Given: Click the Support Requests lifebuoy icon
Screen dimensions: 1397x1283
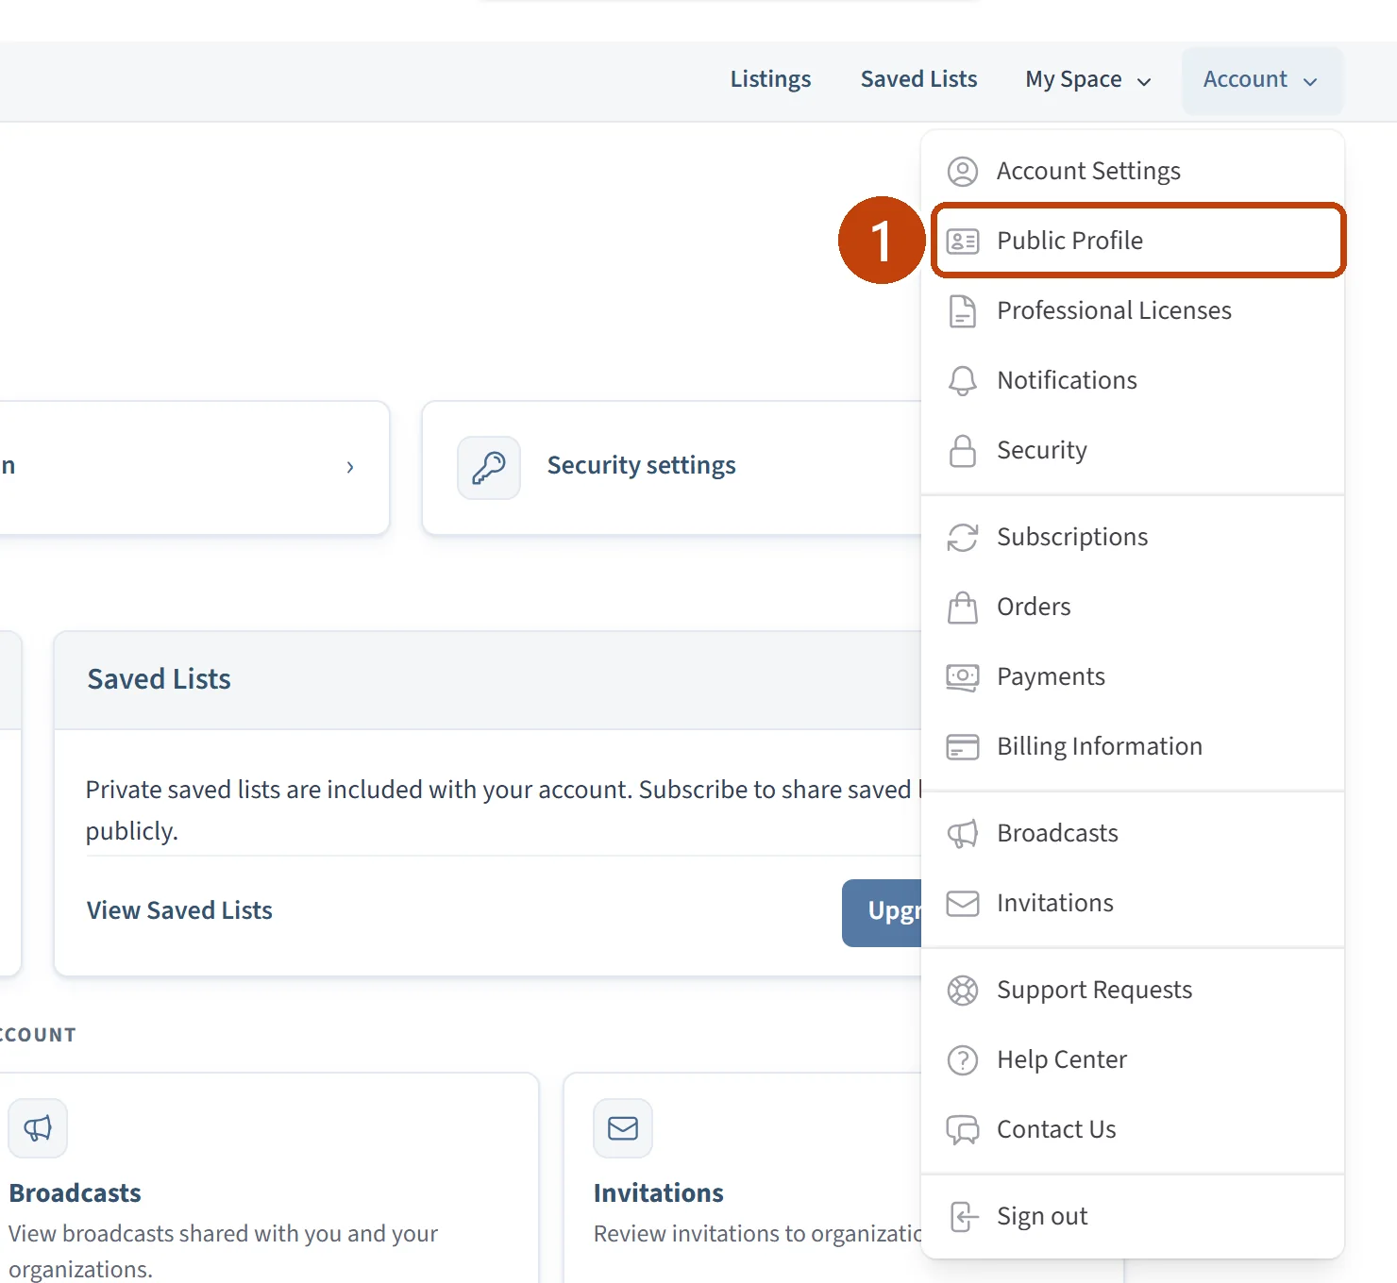Looking at the screenshot, I should tap(962, 991).
